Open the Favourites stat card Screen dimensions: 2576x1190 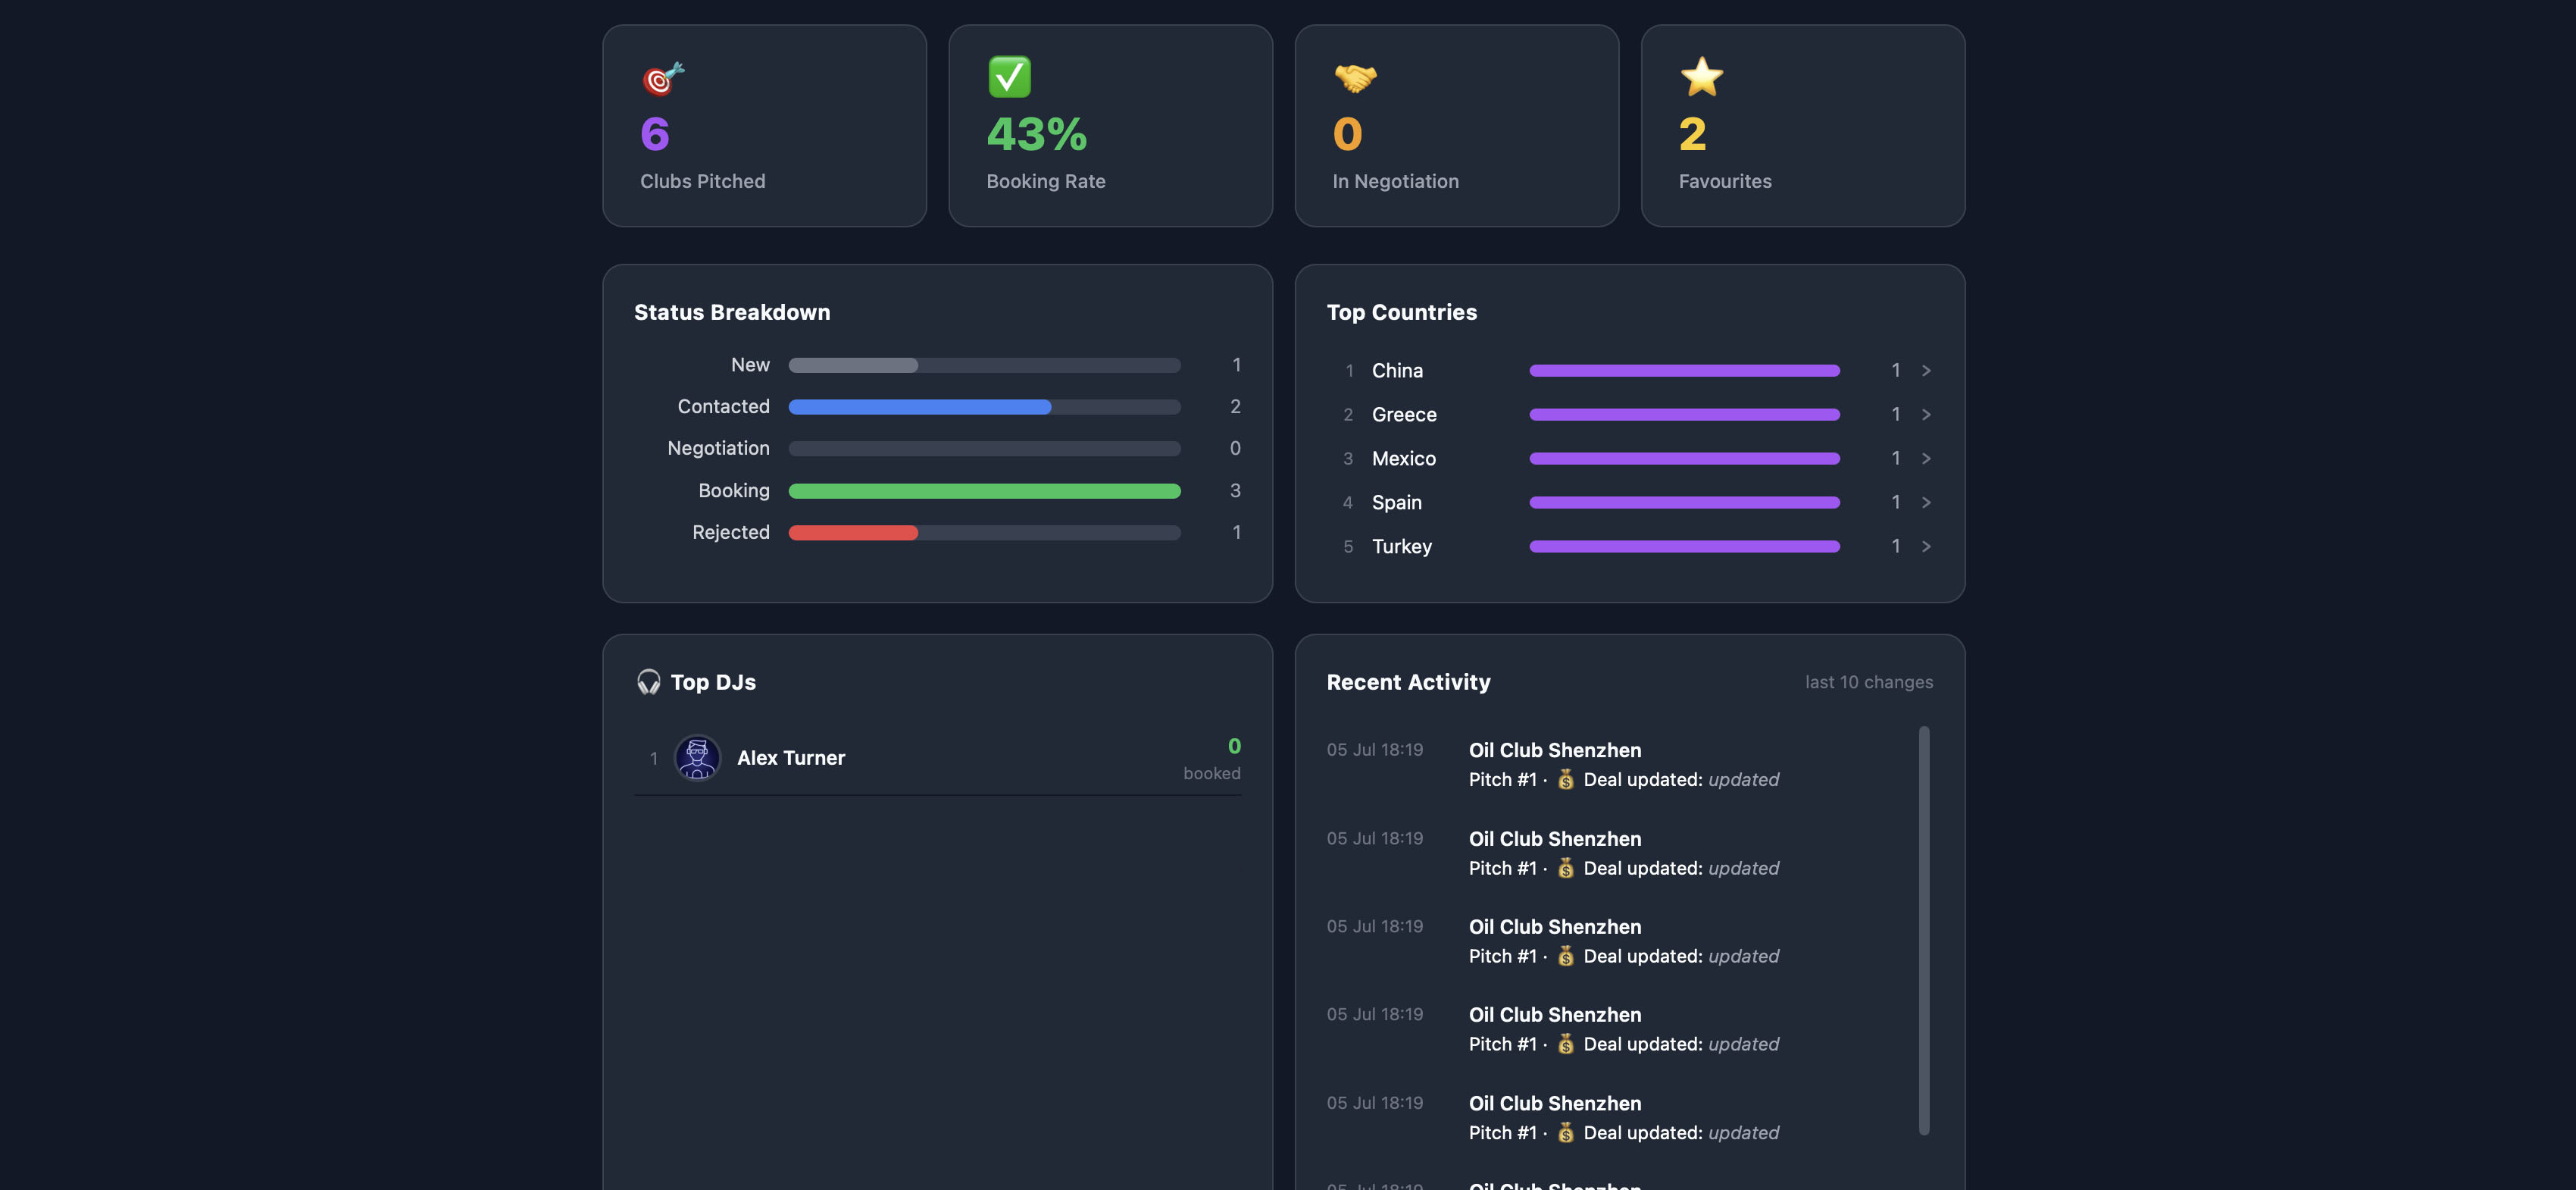[1802, 126]
